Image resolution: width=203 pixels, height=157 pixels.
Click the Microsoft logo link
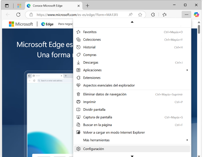pyautogui.click(x=21, y=24)
